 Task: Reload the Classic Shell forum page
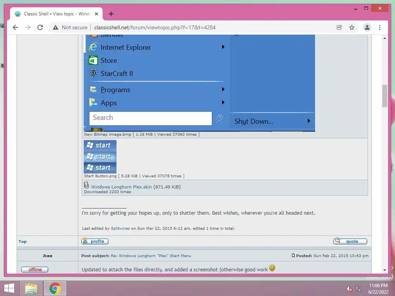40,27
